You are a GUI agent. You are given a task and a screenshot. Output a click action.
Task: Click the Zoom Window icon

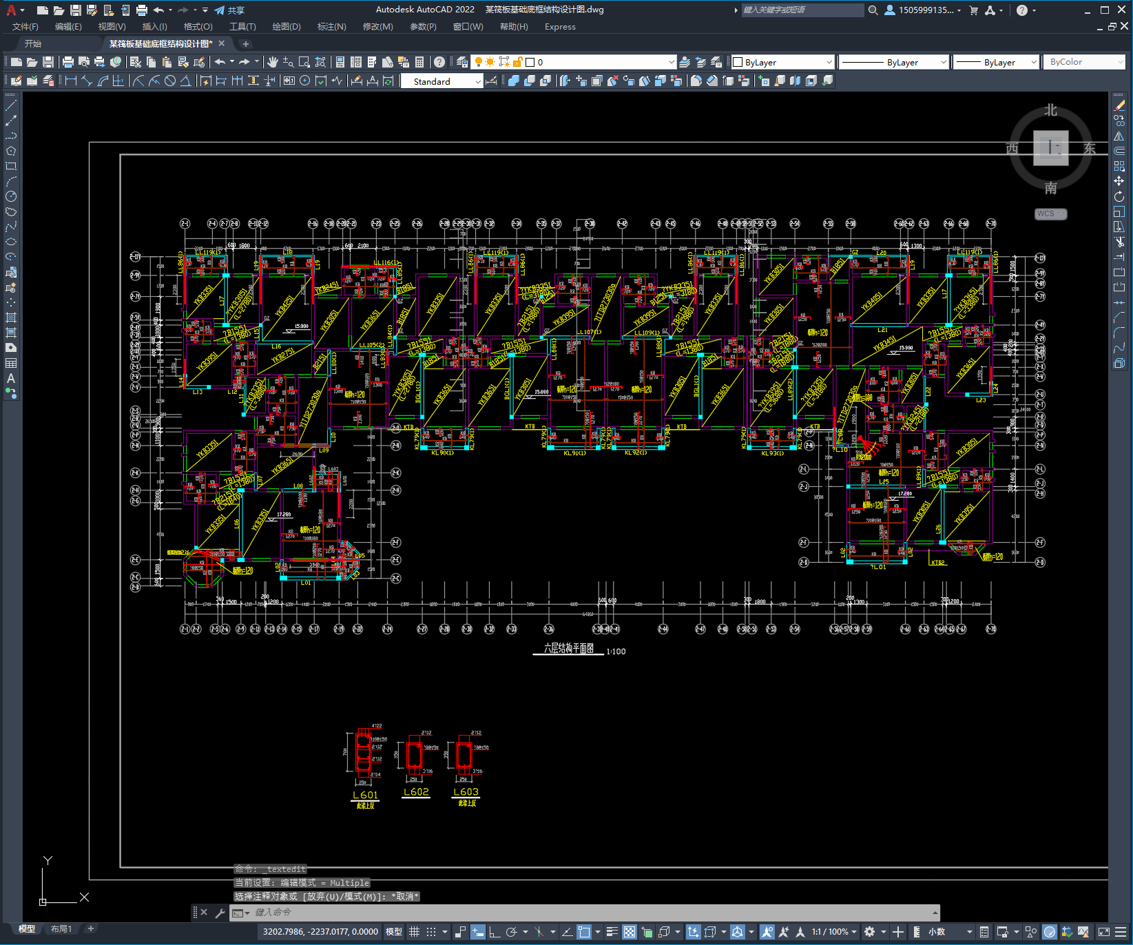(304, 62)
